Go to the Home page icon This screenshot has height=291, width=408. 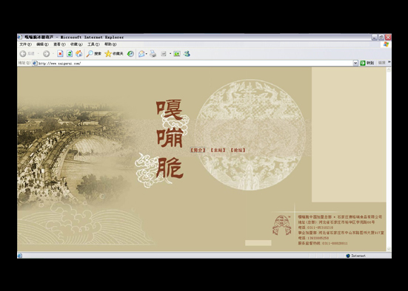[x=78, y=54]
